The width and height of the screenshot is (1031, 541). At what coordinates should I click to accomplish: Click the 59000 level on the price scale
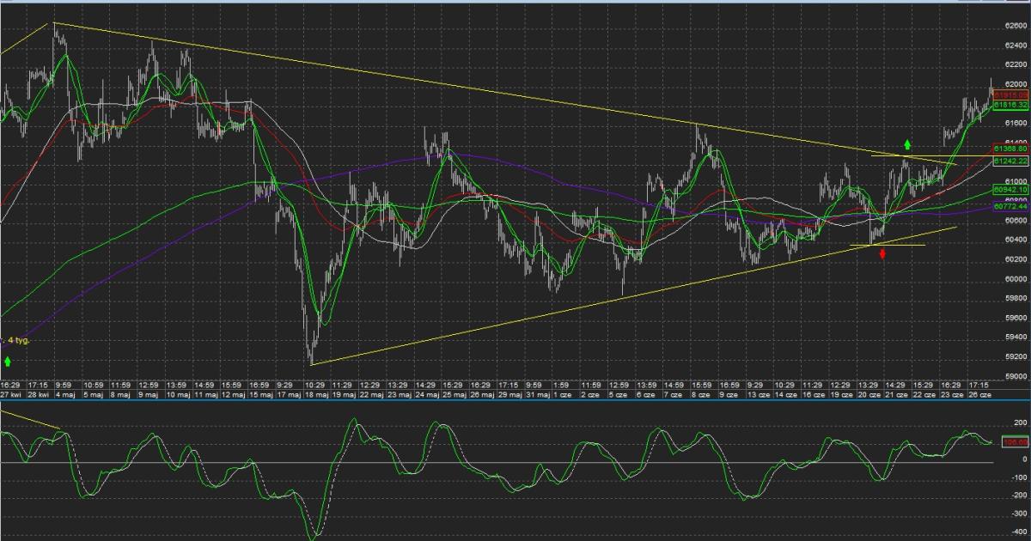tap(1016, 376)
